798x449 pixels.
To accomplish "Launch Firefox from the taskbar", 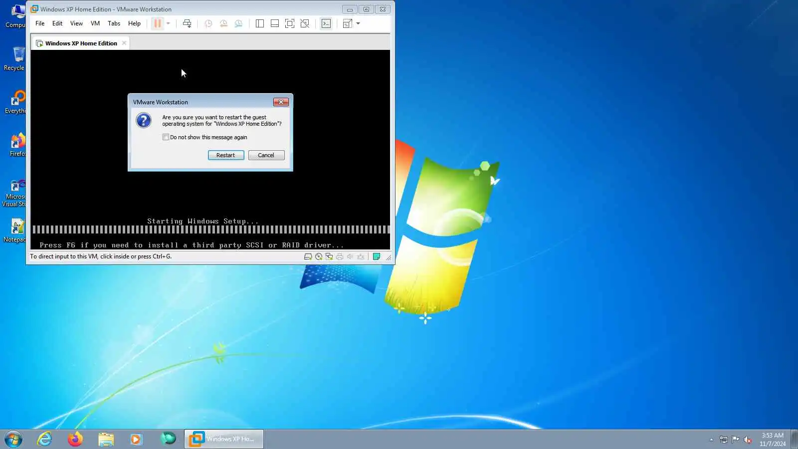I will tap(75, 439).
